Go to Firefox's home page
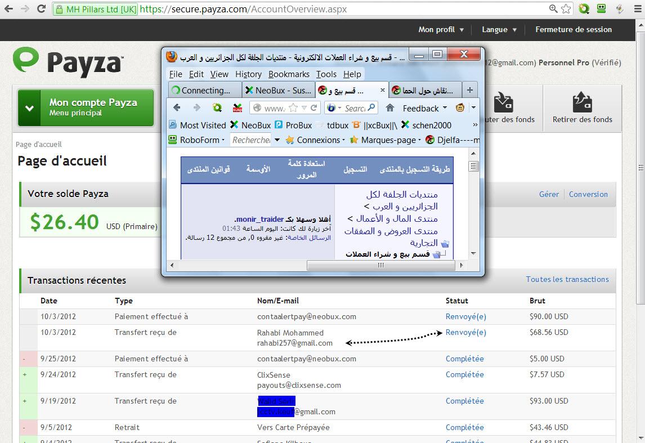 click(390, 108)
